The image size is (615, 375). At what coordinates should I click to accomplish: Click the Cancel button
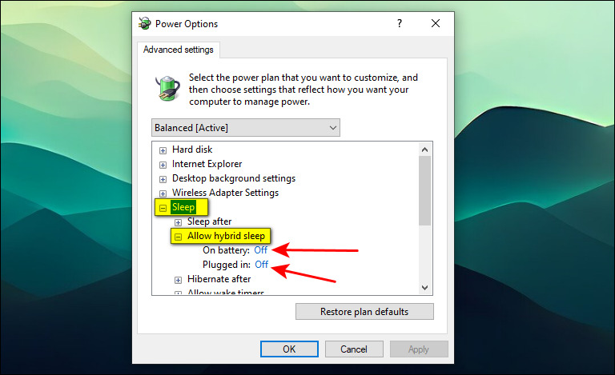354,349
